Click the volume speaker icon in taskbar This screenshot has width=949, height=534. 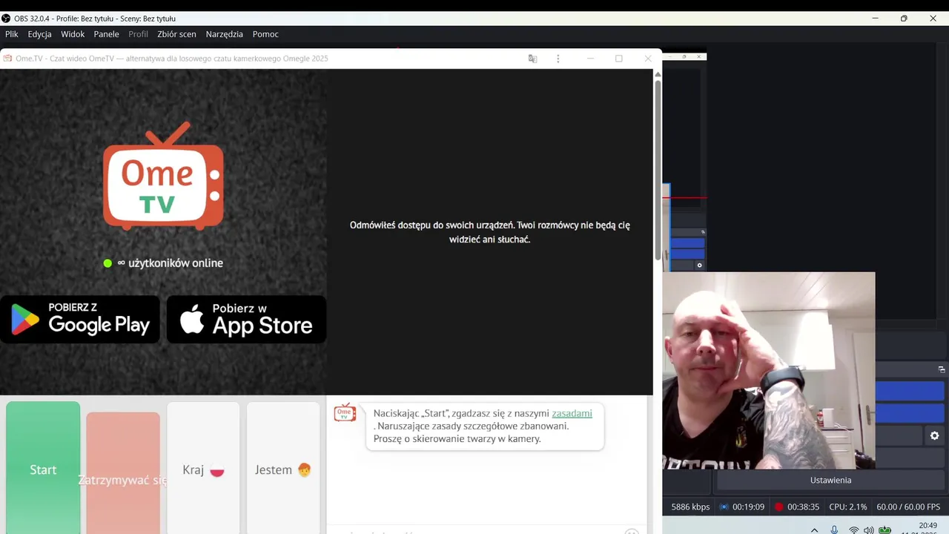coord(868,530)
